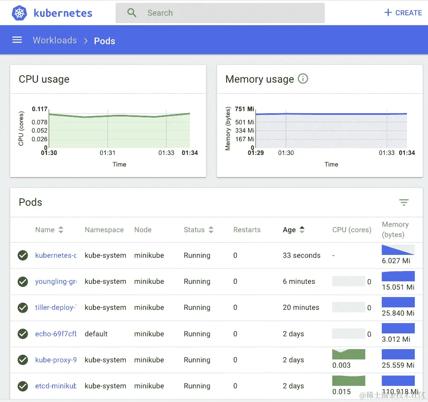Click memory sparkline for kube-proxy pod
Viewport: 428px width, 402px height.
398,354
